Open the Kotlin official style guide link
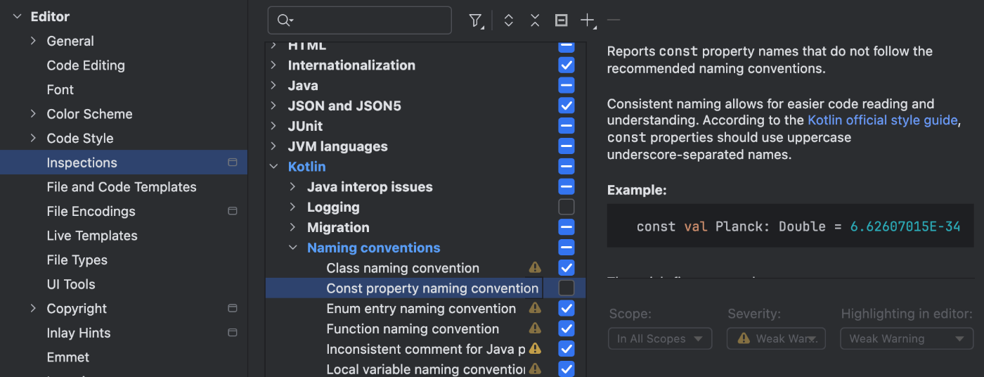The image size is (984, 377). 883,120
